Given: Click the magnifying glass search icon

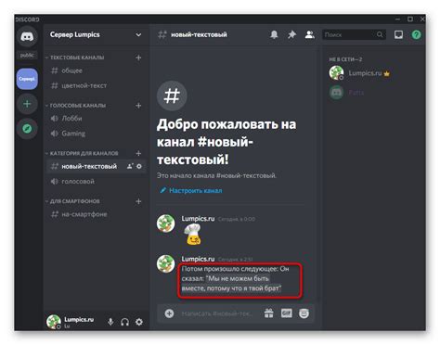Looking at the screenshot, I should (x=380, y=34).
